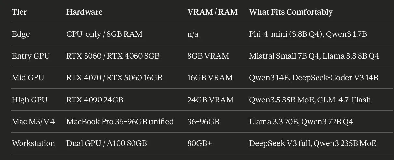Select the Entry GPU tier cell
Image resolution: width=394 pixels, height=160 pixels.
click(x=31, y=56)
